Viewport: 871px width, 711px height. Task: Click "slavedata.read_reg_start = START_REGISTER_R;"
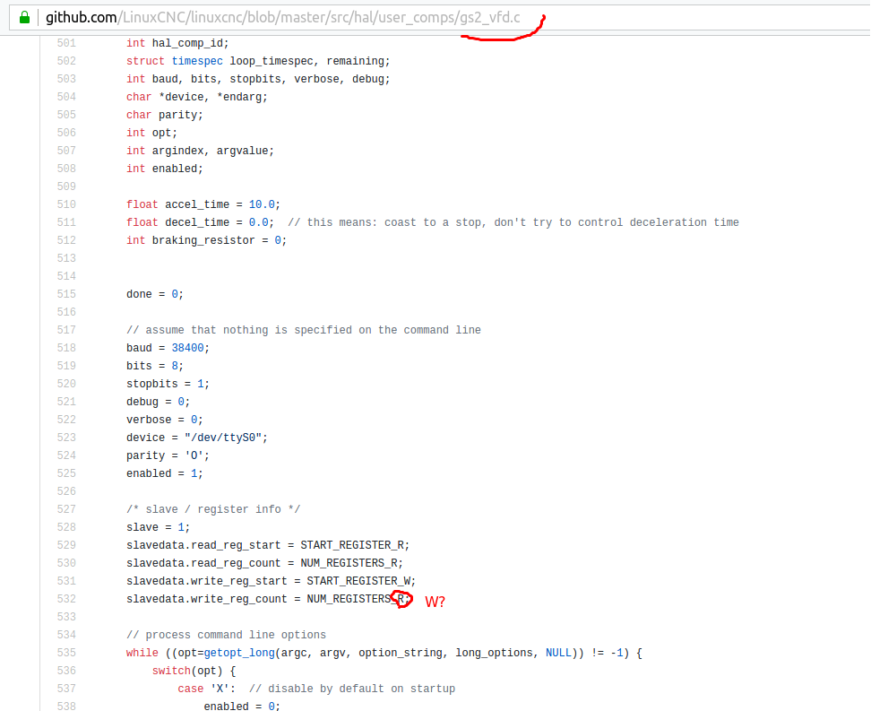point(268,545)
